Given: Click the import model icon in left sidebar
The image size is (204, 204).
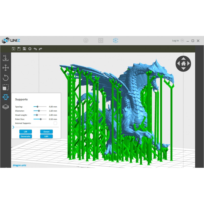Looking at the screenshot, I should pyautogui.click(x=6, y=58).
